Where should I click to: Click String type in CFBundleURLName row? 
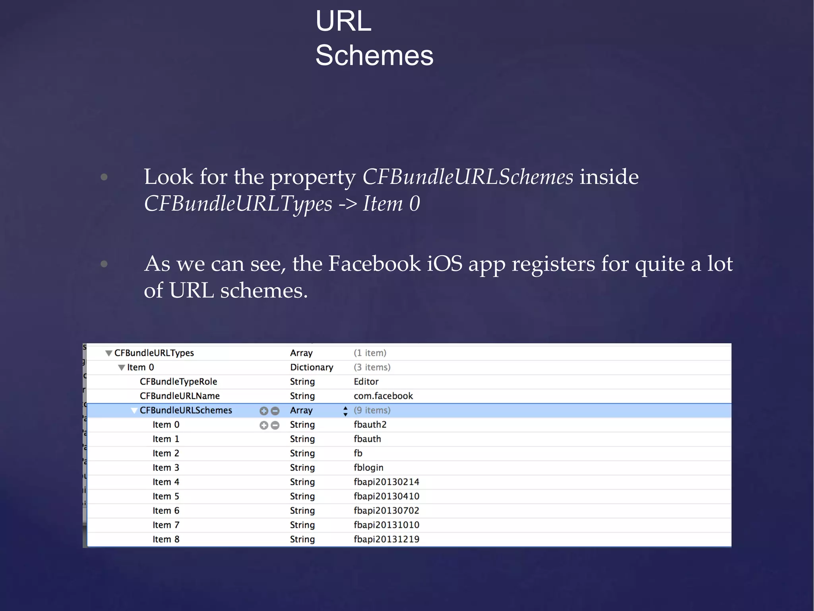(302, 396)
